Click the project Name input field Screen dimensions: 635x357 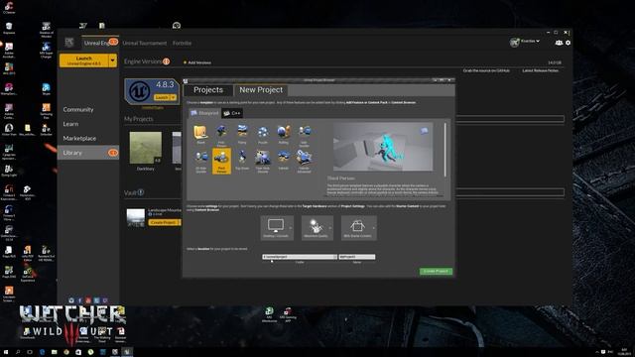357,257
